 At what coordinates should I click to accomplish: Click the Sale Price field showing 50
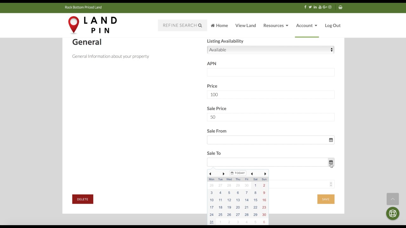tap(271, 117)
